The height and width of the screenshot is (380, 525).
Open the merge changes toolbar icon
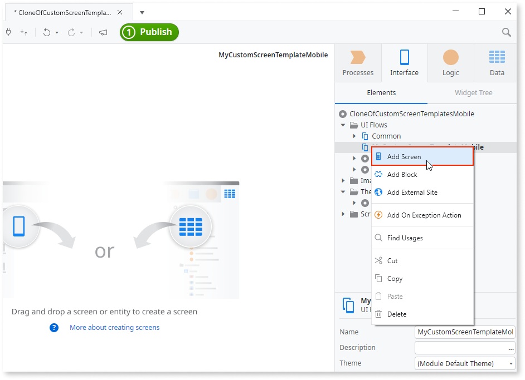tap(24, 32)
